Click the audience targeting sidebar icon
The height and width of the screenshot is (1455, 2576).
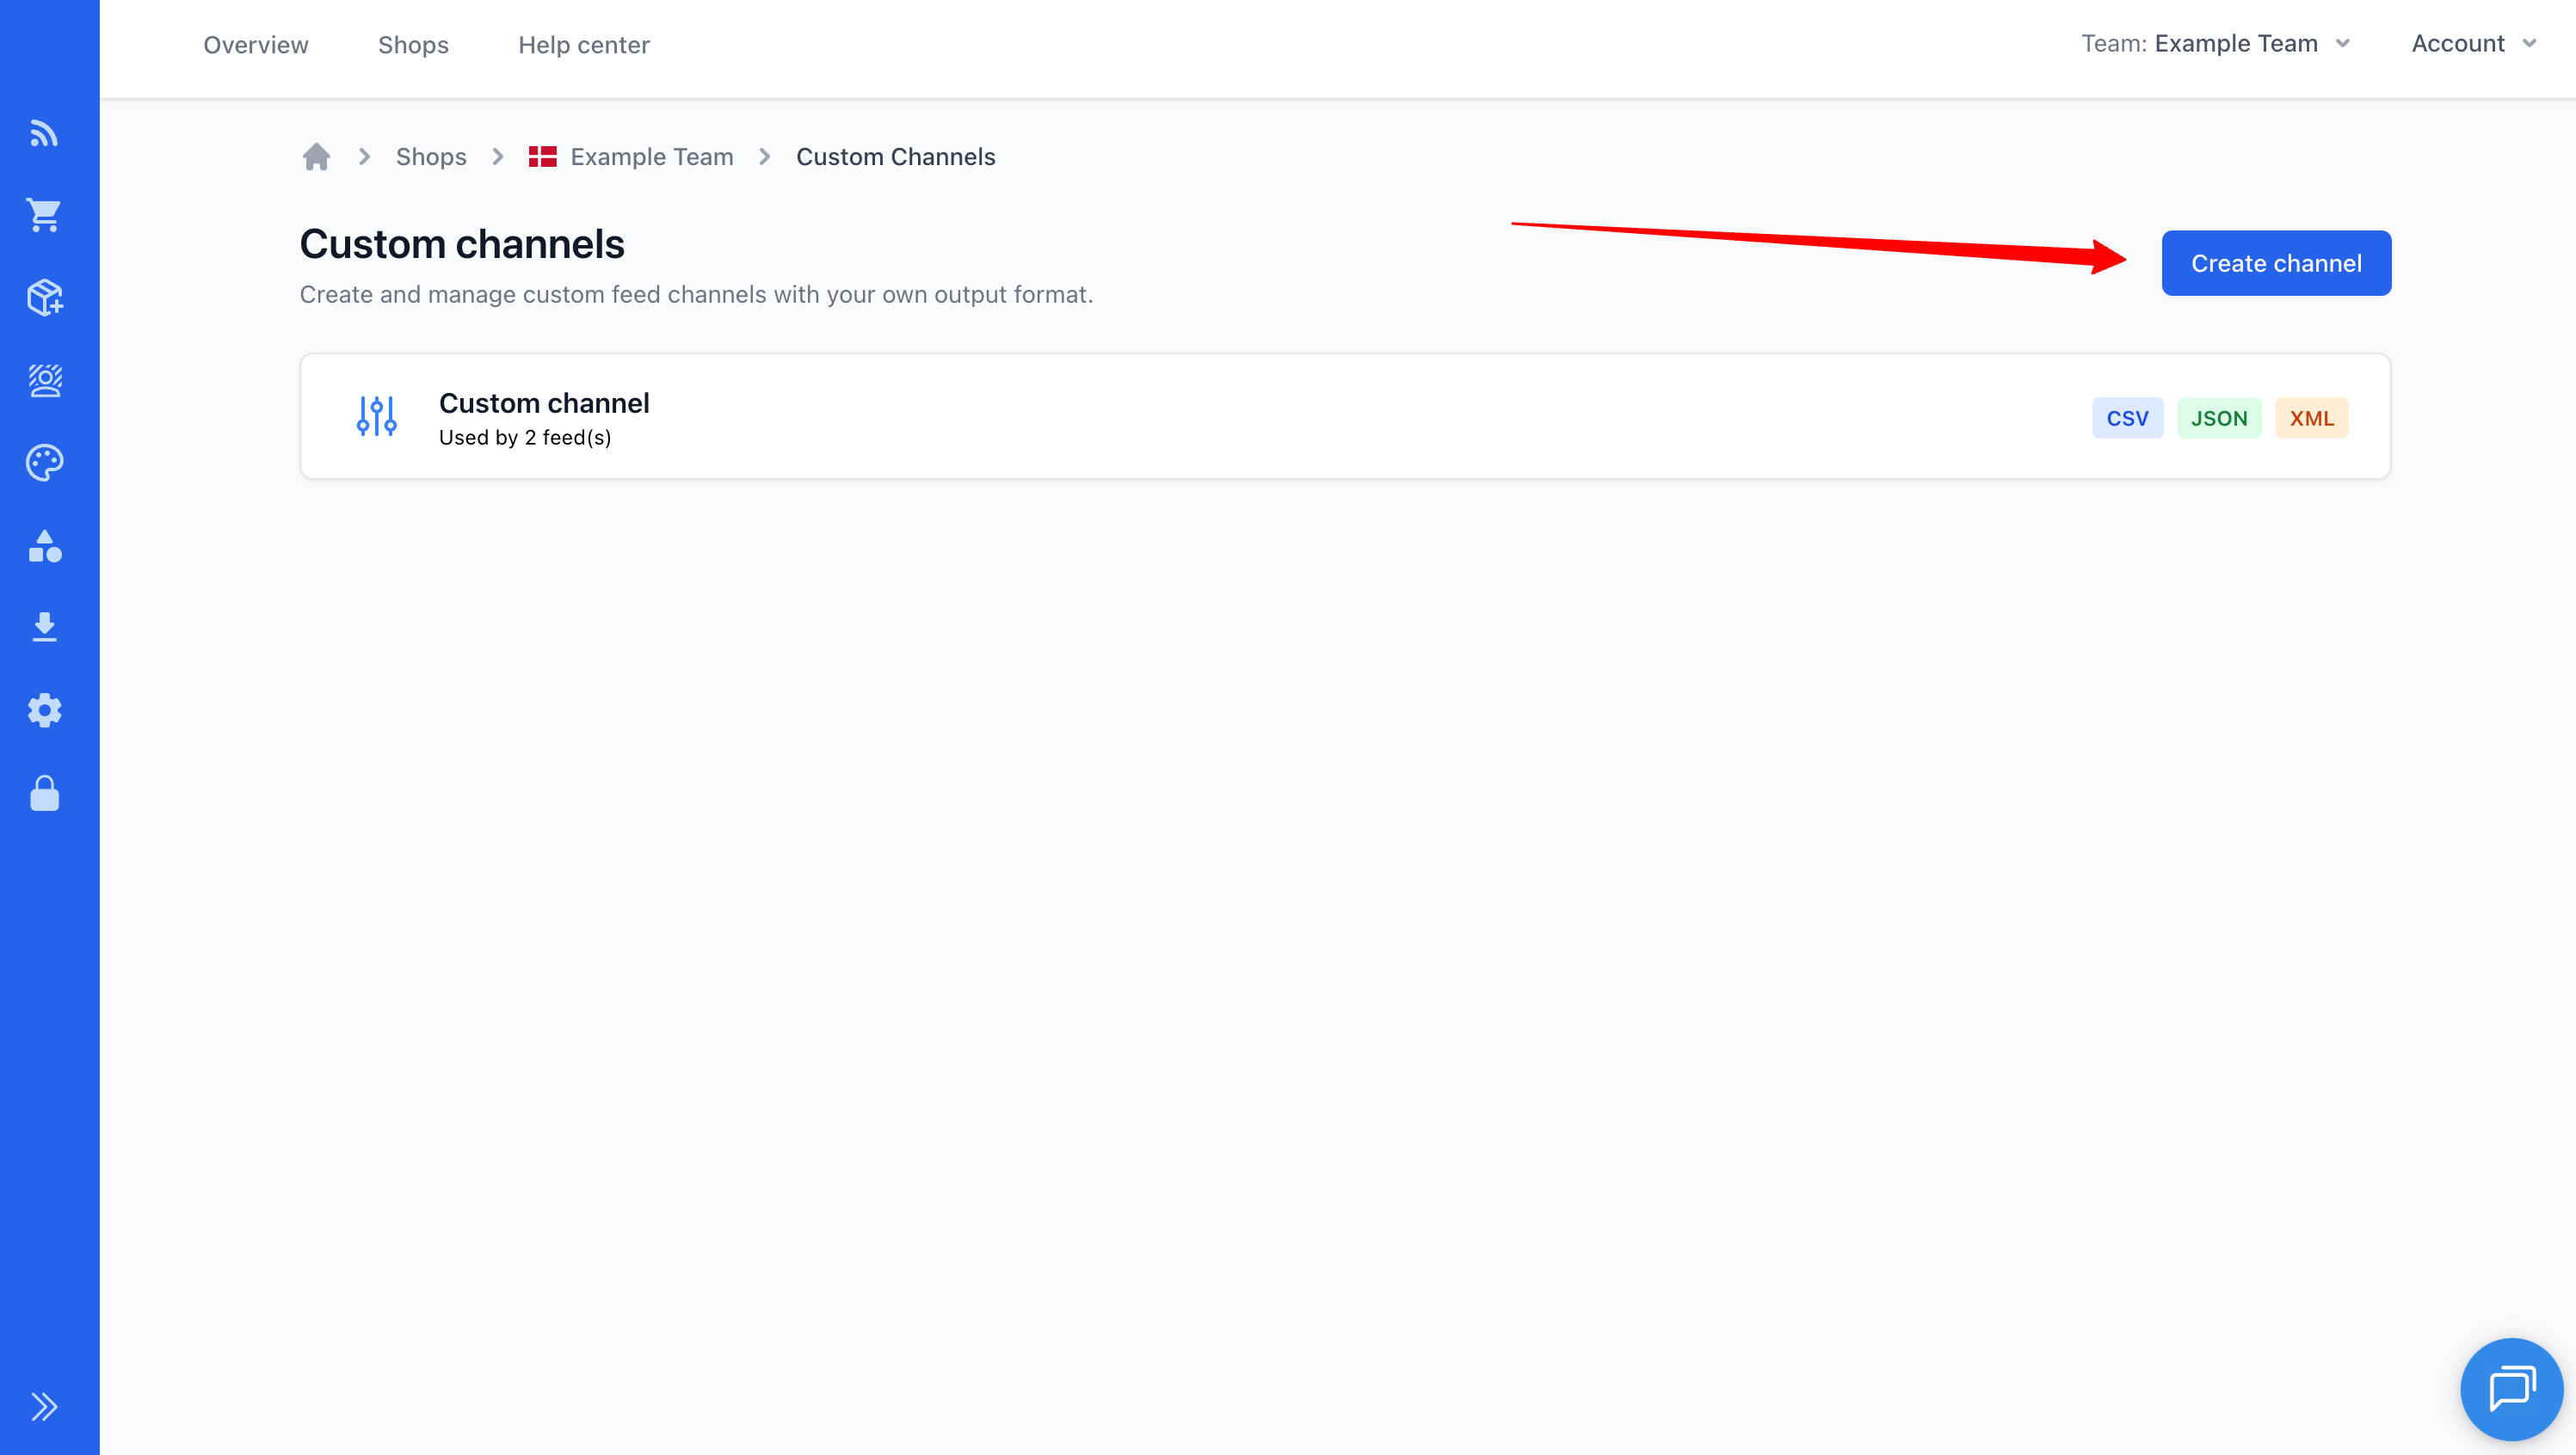tap(44, 380)
